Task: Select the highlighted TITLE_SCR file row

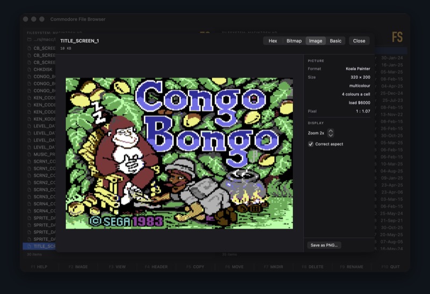Action: pos(39,246)
